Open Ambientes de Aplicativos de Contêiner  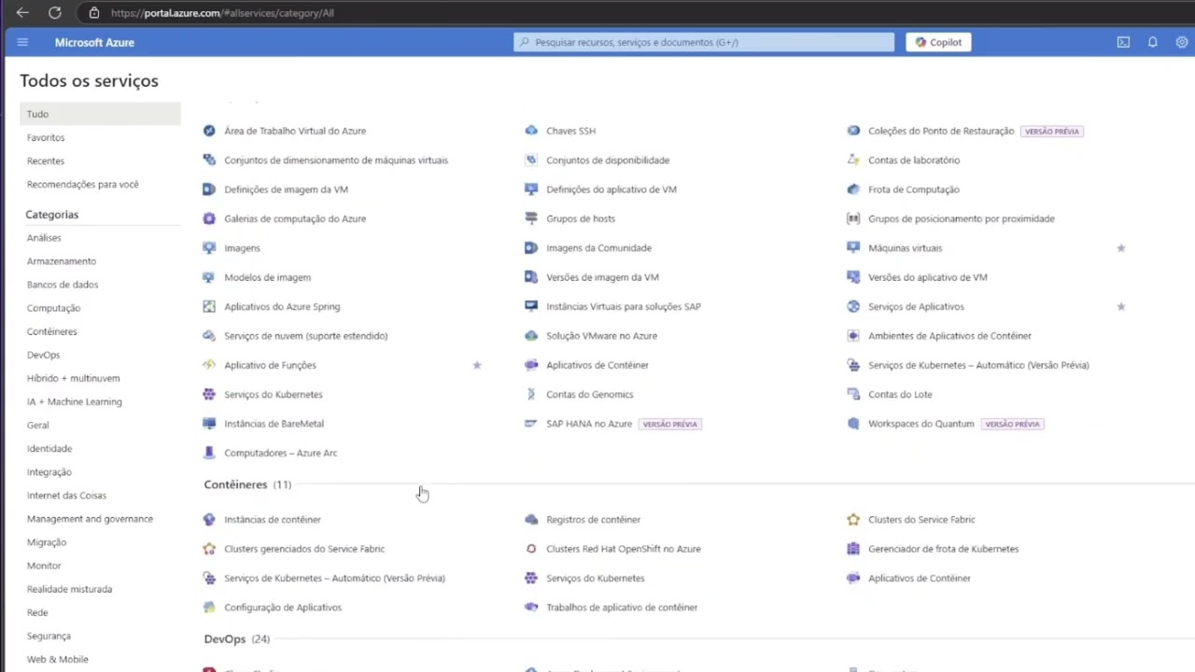point(949,336)
